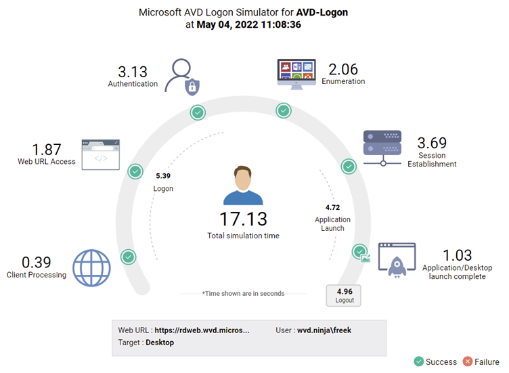Viewport: 509px width, 373px height.
Task: Click the AVD-Logon name in title
Action: click(x=322, y=12)
